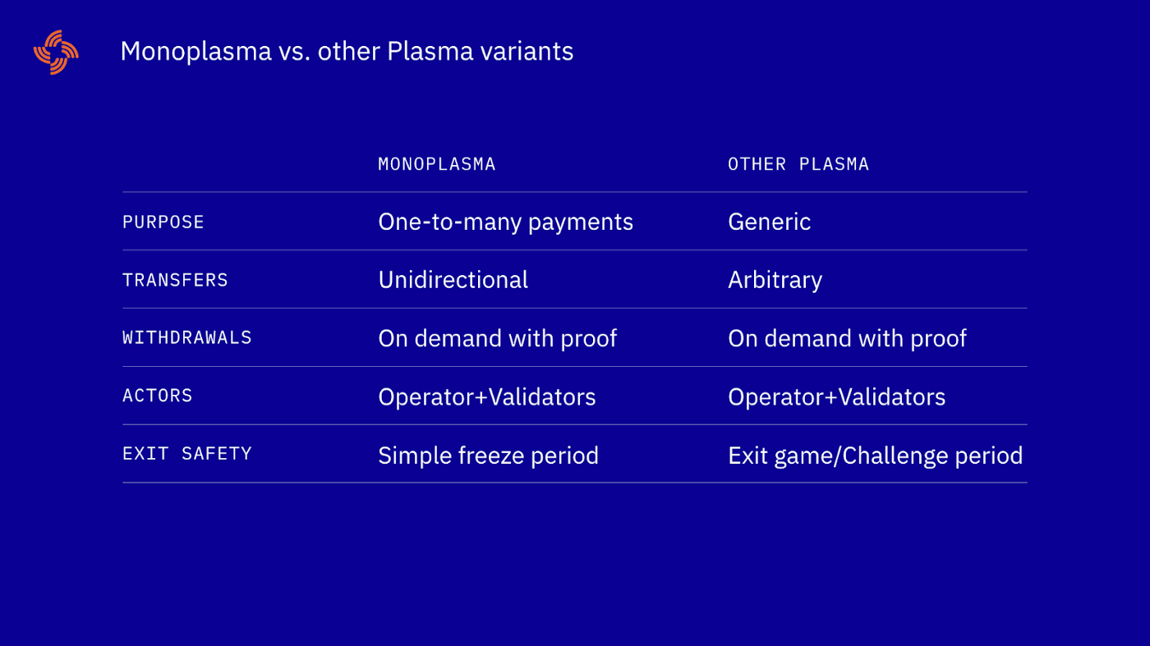Screen dimensions: 1150x646
Task: Click the 'One-to-many payments' cell
Action: tap(505, 222)
